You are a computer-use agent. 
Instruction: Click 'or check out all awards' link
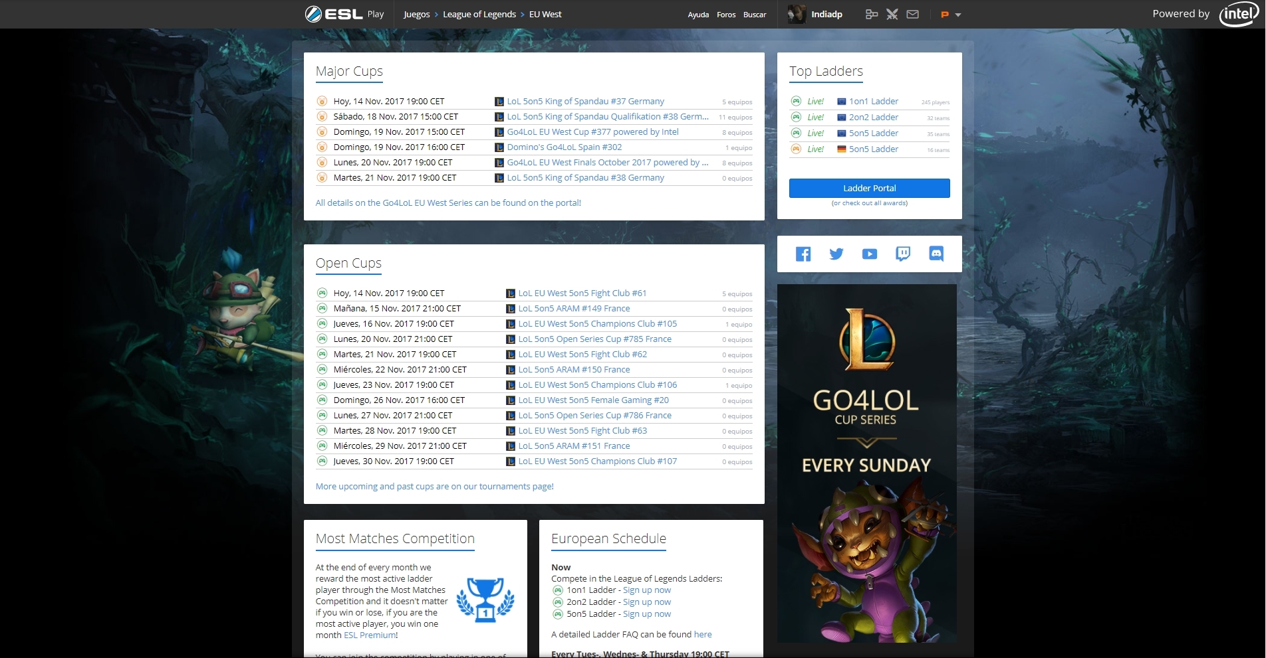pyautogui.click(x=870, y=203)
